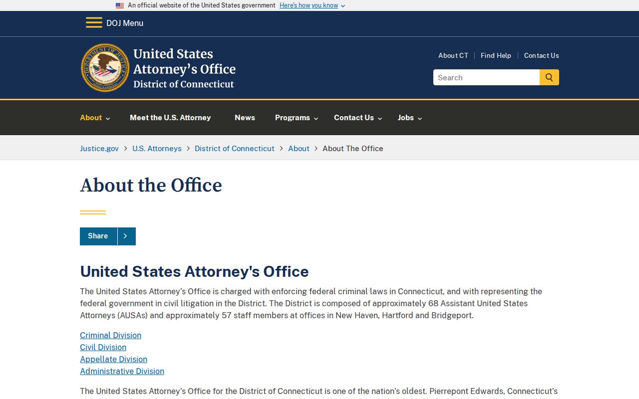This screenshot has width=639, height=399.
Task: Expand the Programs dropdown menu
Action: pos(297,118)
